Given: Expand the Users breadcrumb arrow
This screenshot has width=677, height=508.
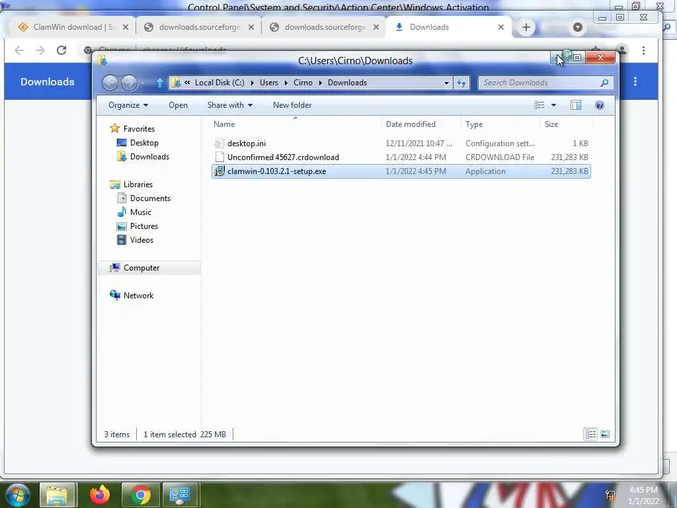Looking at the screenshot, I should pos(286,83).
